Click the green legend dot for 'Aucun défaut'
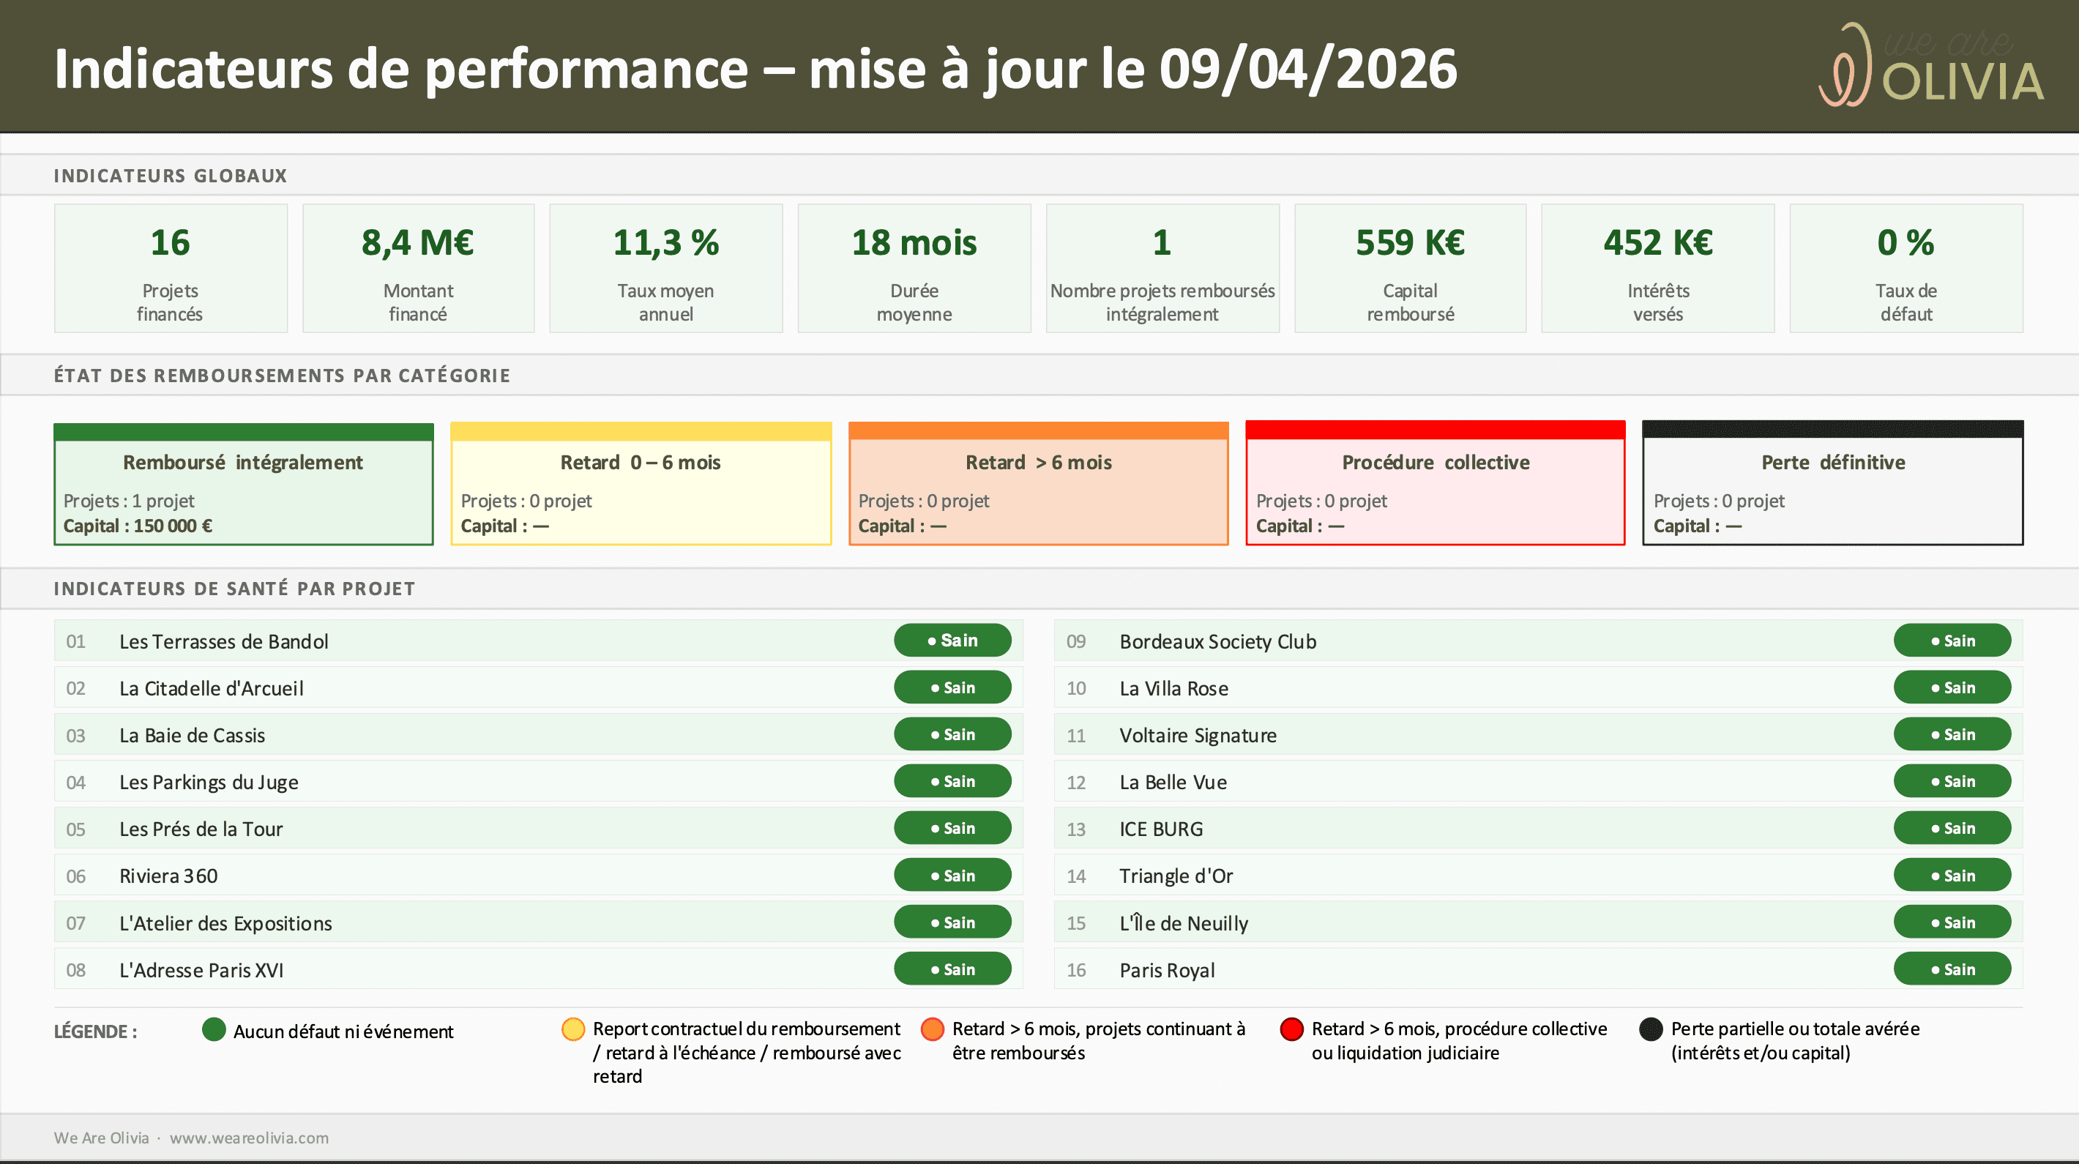The width and height of the screenshot is (2079, 1164). click(213, 1029)
